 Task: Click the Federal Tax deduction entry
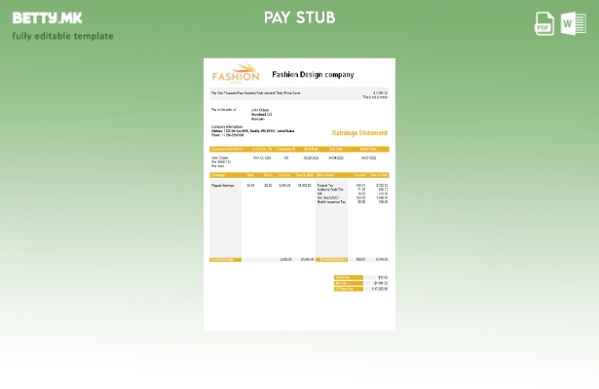[x=325, y=185]
